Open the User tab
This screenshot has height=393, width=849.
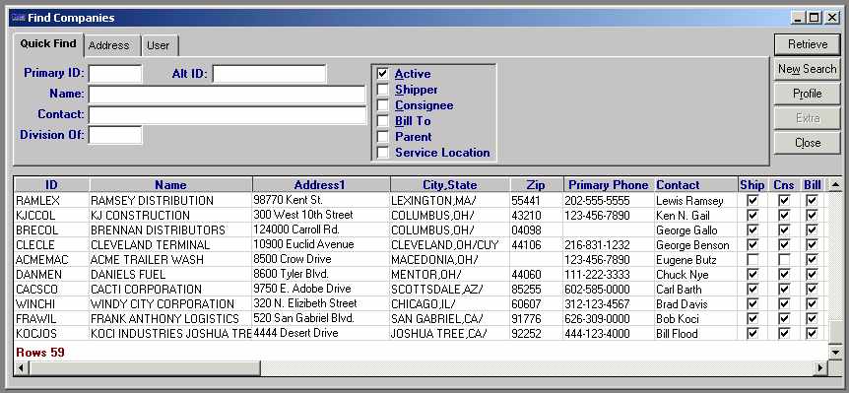[x=159, y=45]
